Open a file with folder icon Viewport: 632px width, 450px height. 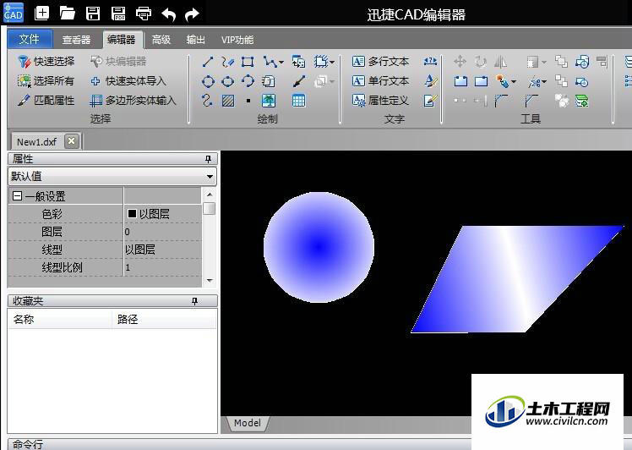tap(68, 14)
